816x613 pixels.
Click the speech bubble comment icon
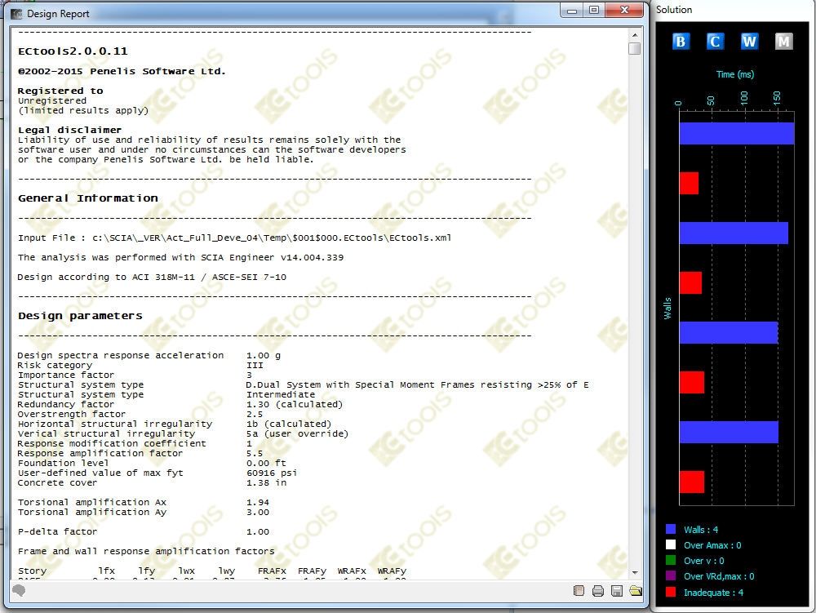pos(20,590)
